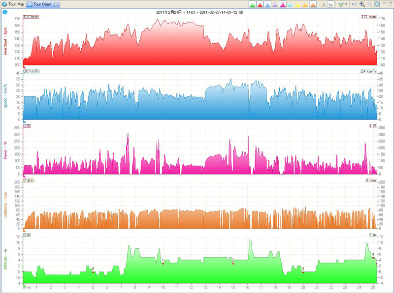
Task: Toggle the green altitude graph
Action: tap(253, 4)
